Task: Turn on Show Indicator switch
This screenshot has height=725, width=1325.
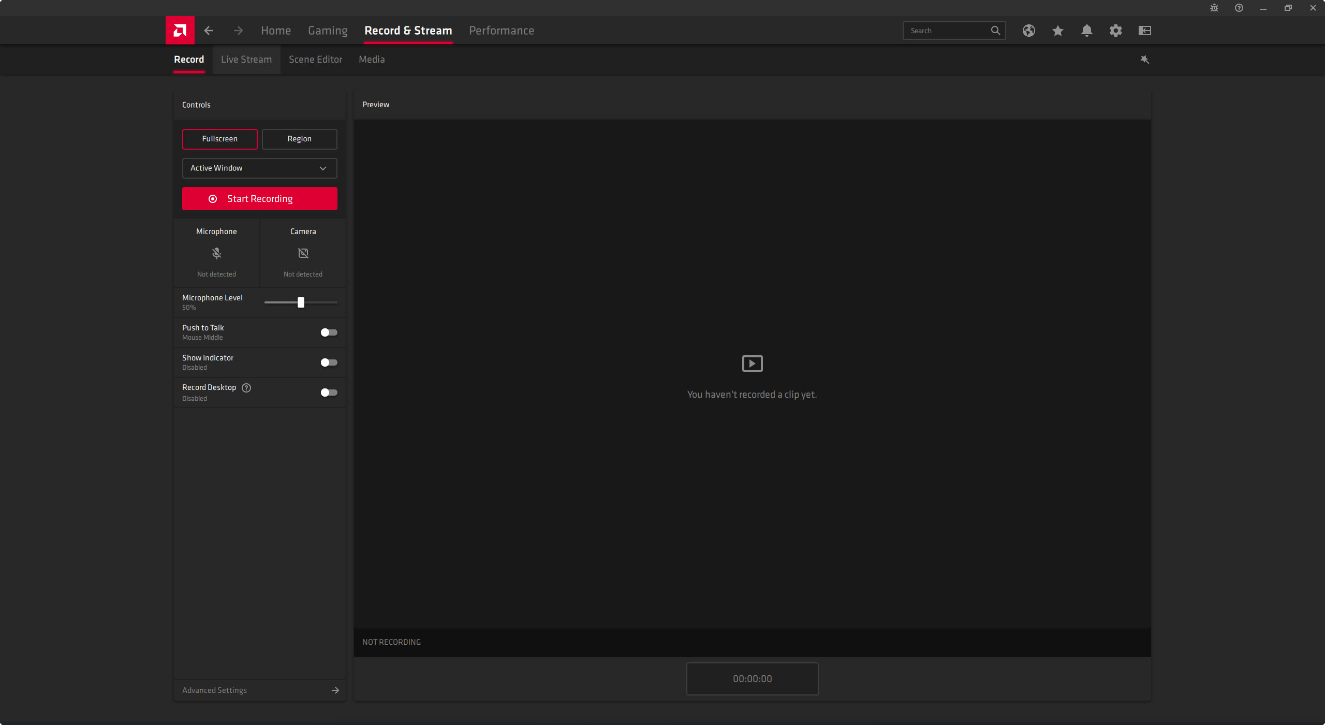Action: pos(329,363)
